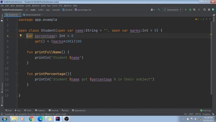Open the Build tool window at bottom
216x122 pixels.
point(65,110)
